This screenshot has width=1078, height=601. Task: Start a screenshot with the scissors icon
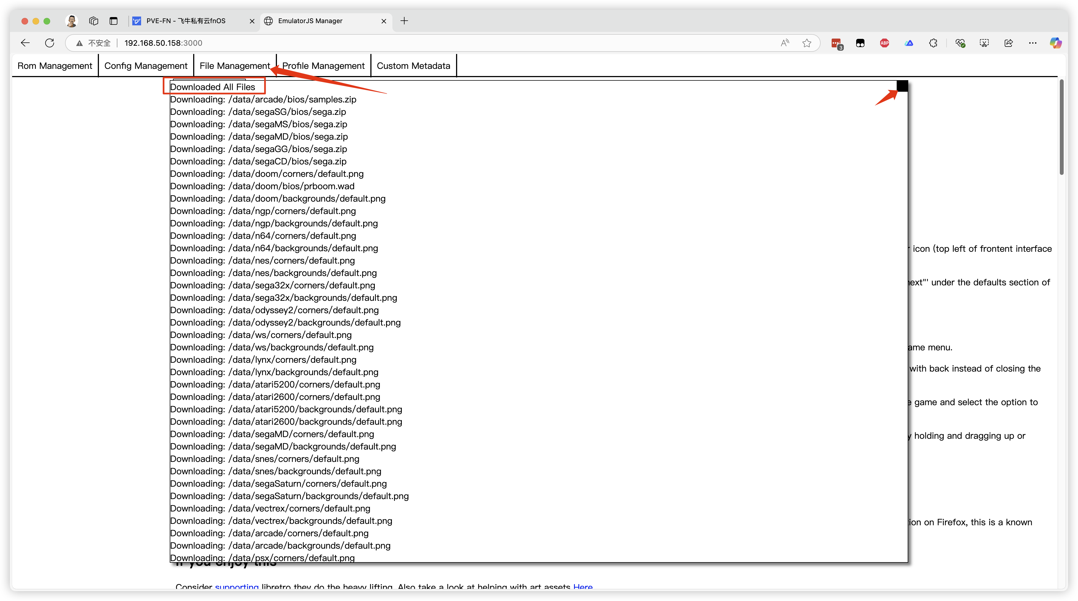(984, 43)
